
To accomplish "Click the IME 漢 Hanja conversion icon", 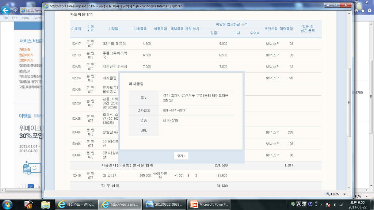I will [x=304, y=204].
